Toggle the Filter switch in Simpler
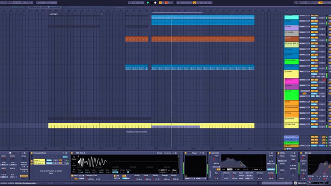331x186 pixels. [72, 176]
